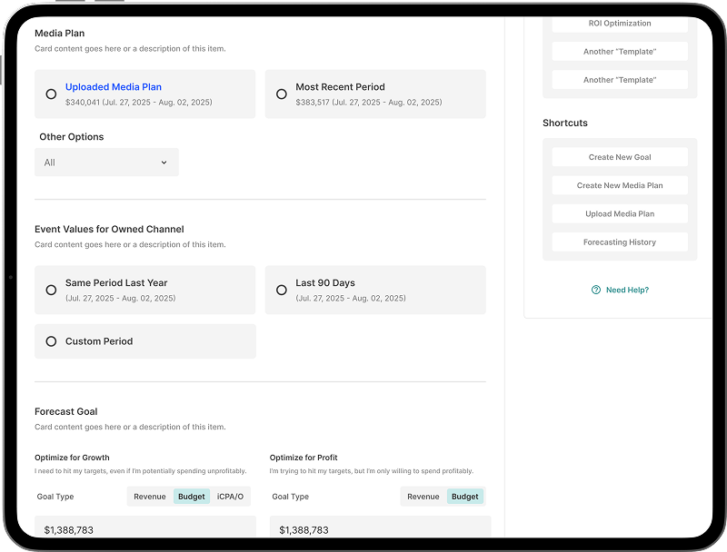Select Budget under Optimize for Growth

(x=192, y=497)
